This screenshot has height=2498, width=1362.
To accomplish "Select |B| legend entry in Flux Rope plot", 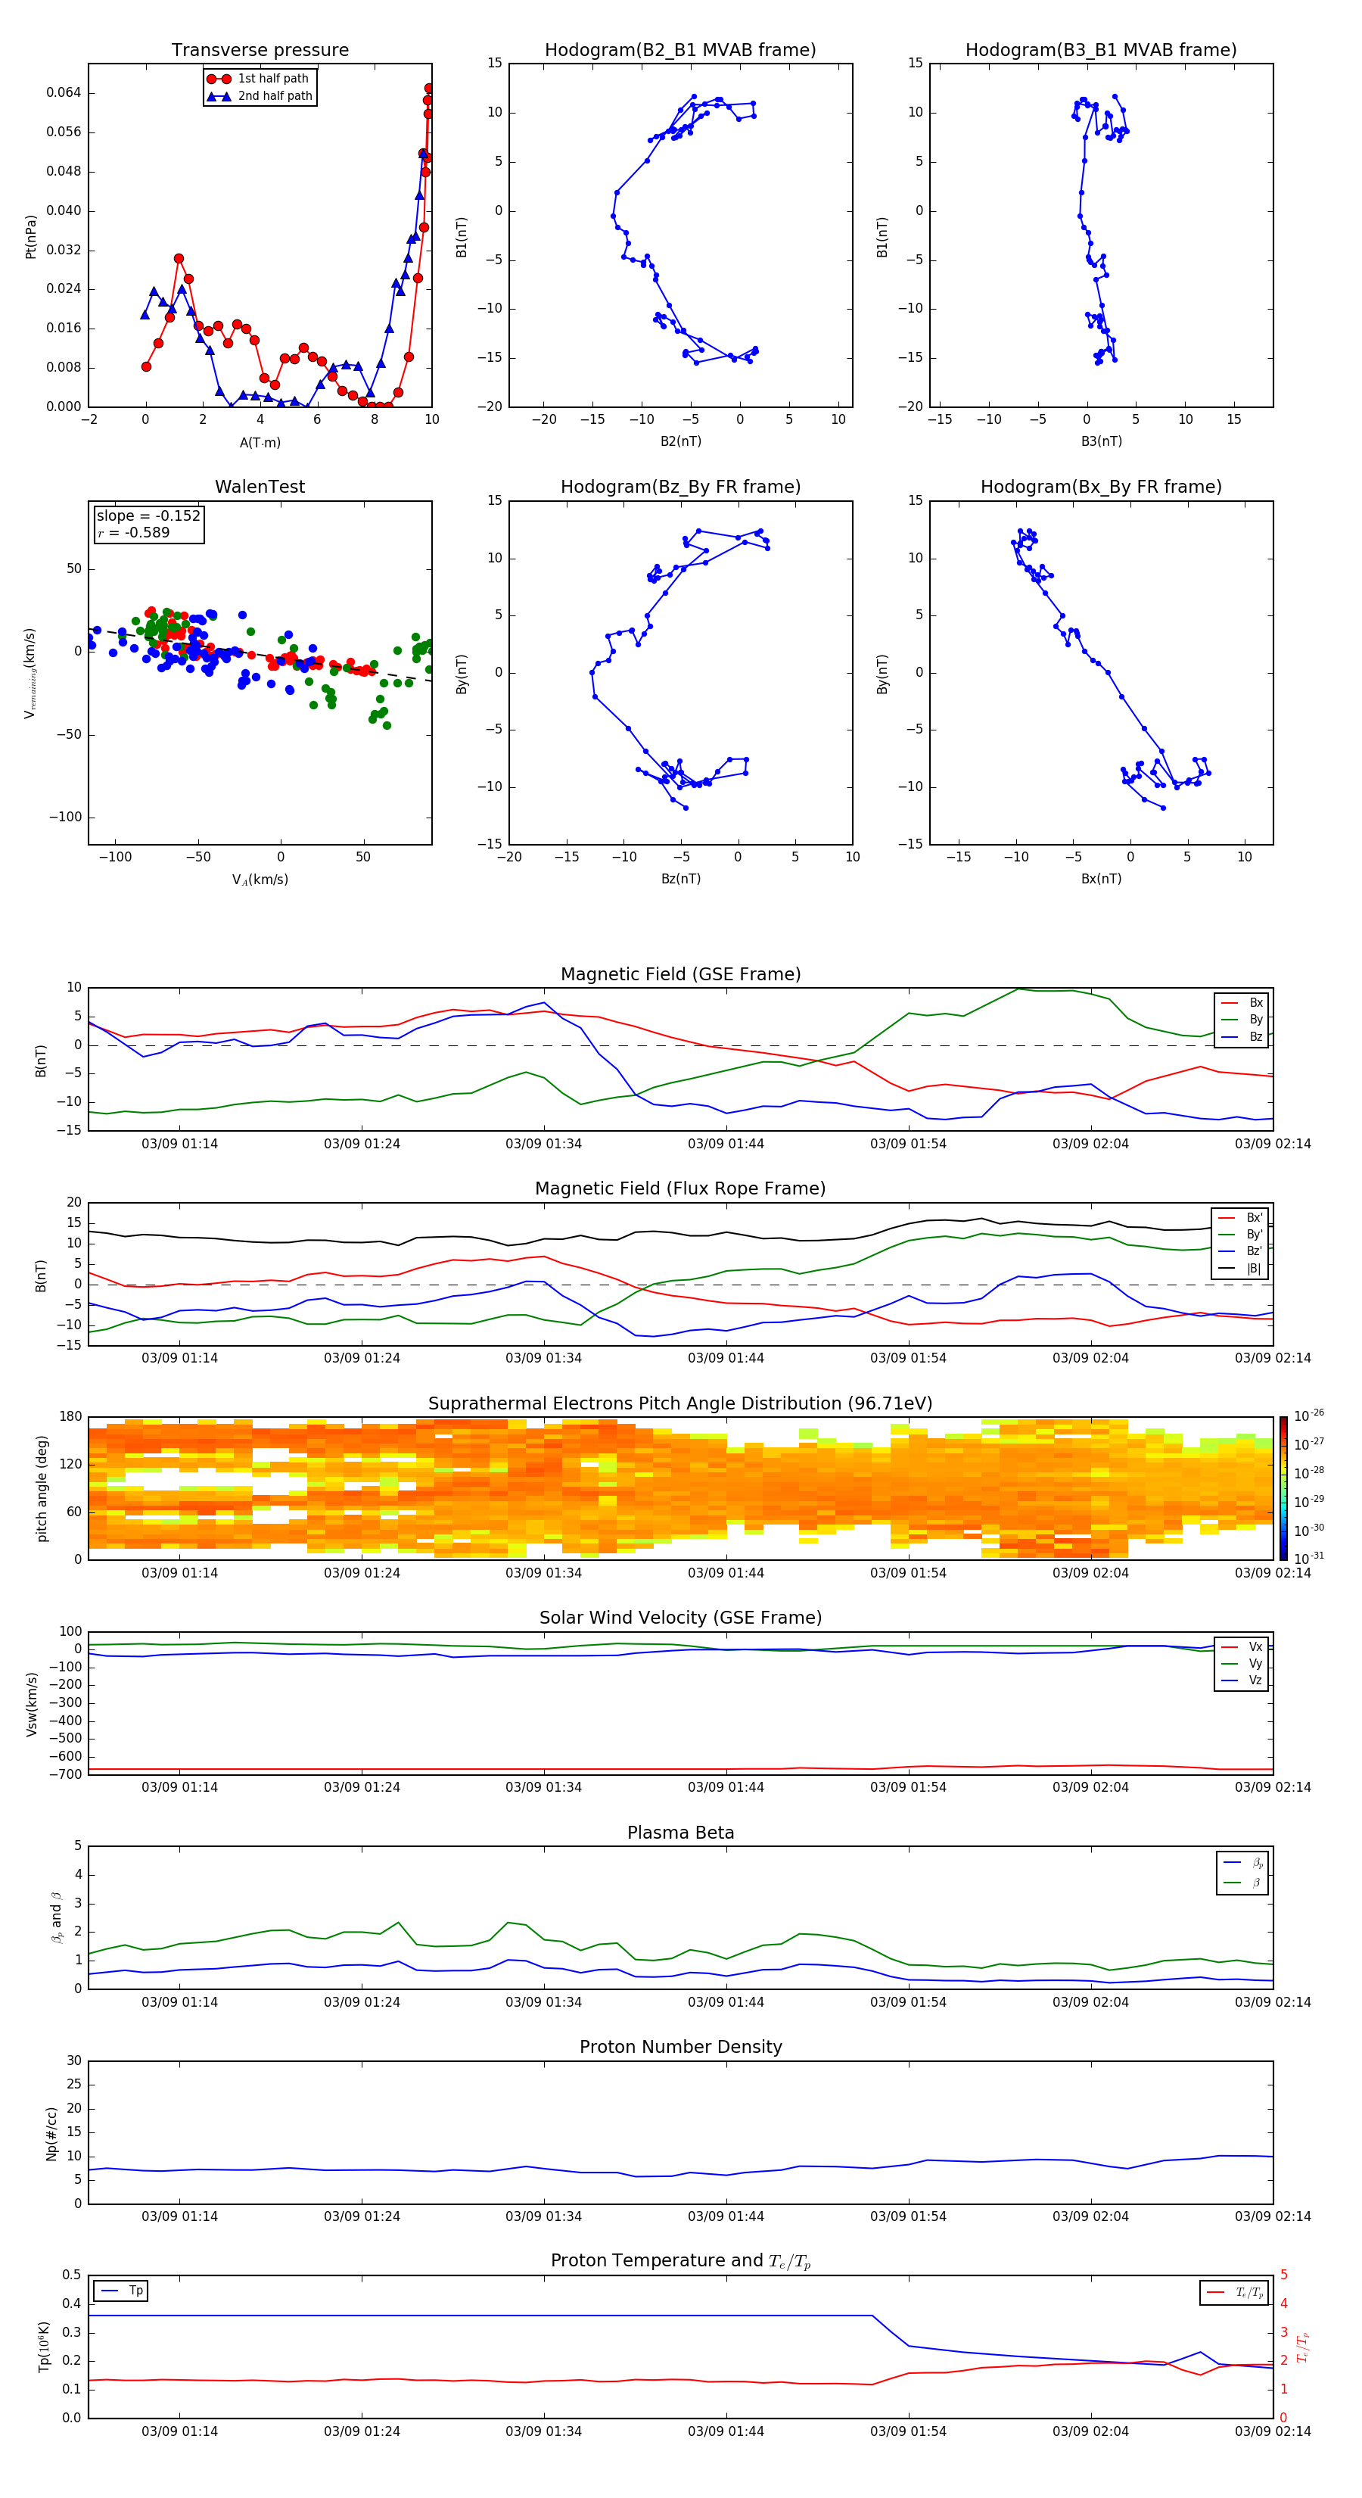I will coord(1240,1269).
